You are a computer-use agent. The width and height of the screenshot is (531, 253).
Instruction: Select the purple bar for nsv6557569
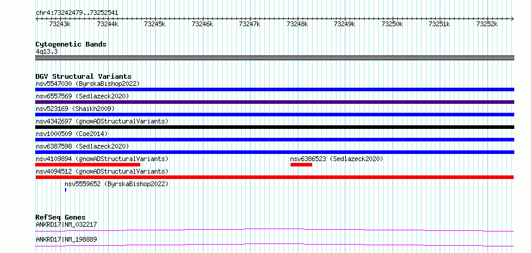tap(274, 102)
